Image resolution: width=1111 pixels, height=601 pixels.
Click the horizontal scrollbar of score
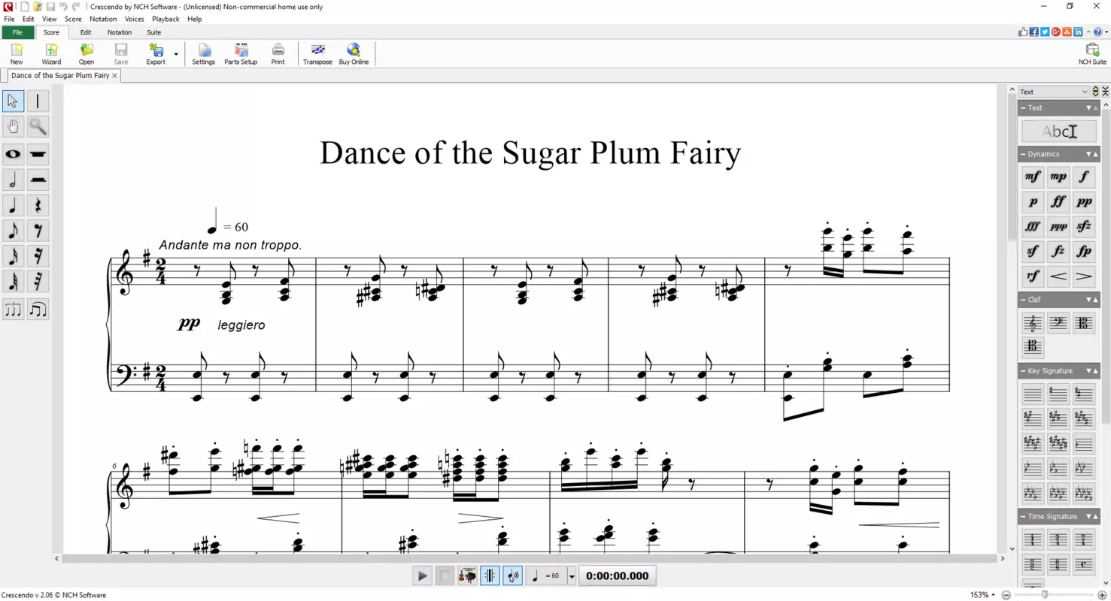pyautogui.click(x=529, y=558)
